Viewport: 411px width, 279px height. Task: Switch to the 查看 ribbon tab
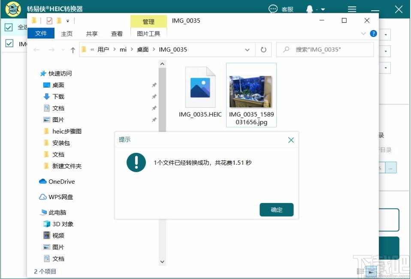(x=117, y=33)
